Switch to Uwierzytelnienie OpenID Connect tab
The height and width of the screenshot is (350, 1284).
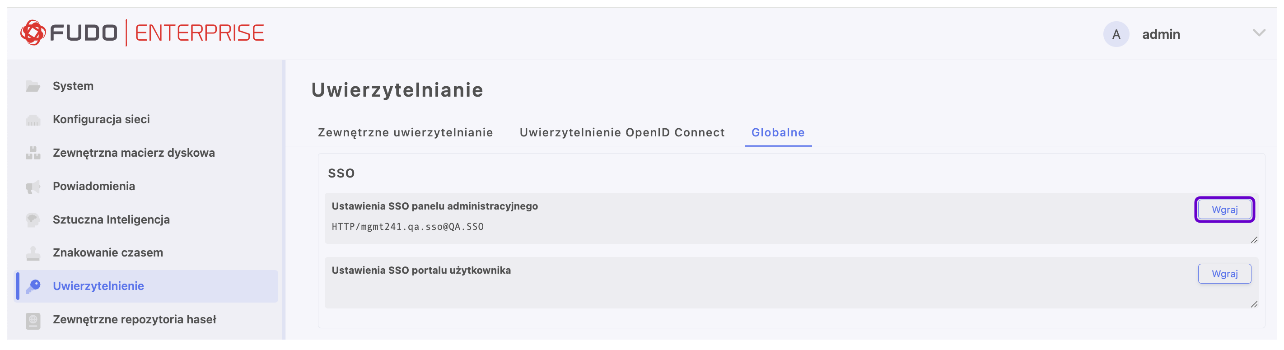click(621, 133)
